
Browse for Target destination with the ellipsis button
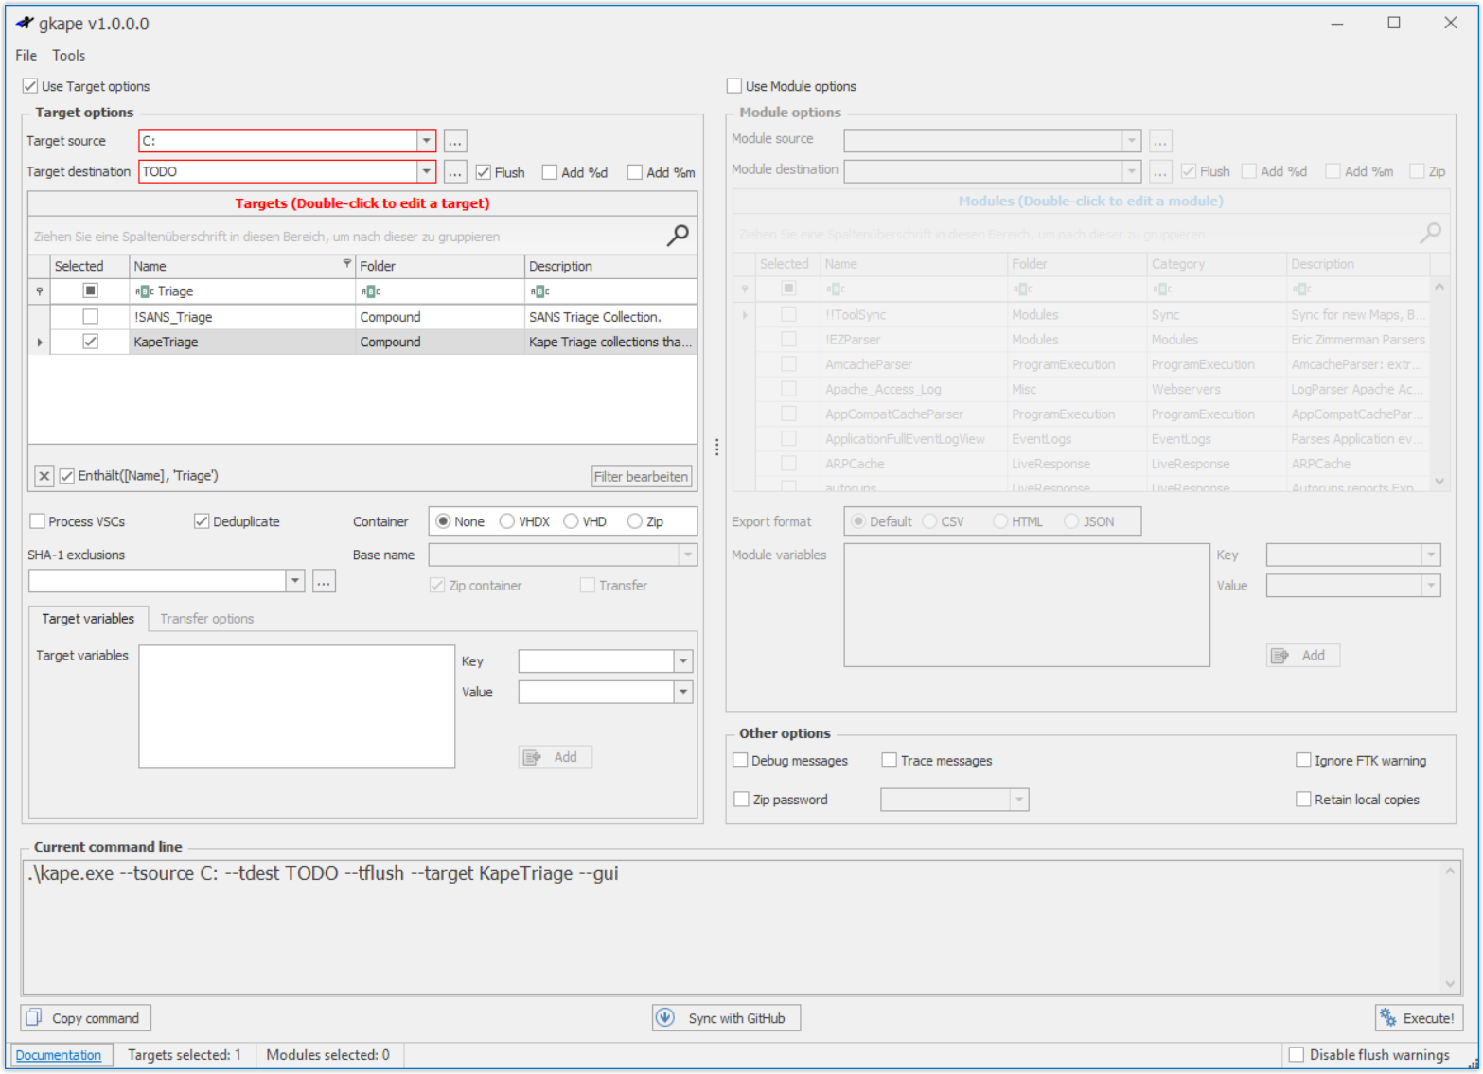pyautogui.click(x=455, y=172)
